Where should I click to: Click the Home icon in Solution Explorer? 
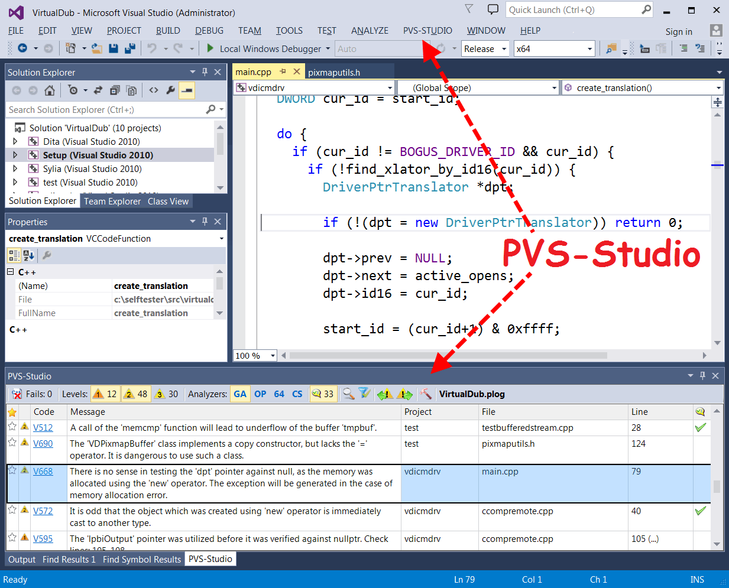coord(50,90)
